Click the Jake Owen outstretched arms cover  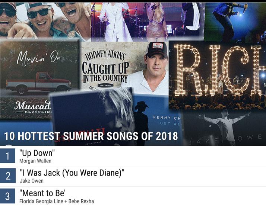point(224,126)
